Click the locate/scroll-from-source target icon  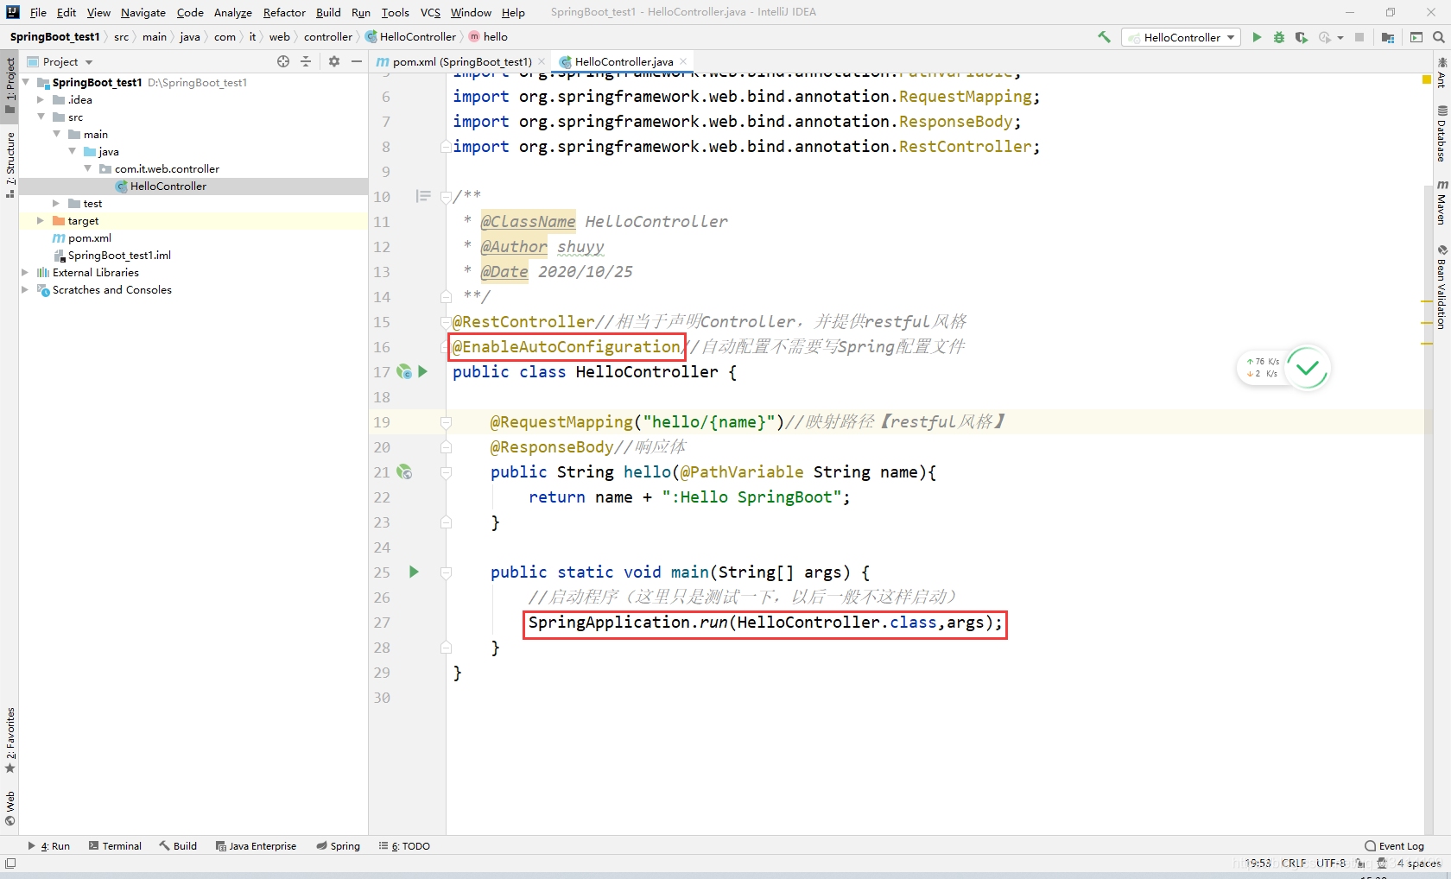pyautogui.click(x=283, y=61)
